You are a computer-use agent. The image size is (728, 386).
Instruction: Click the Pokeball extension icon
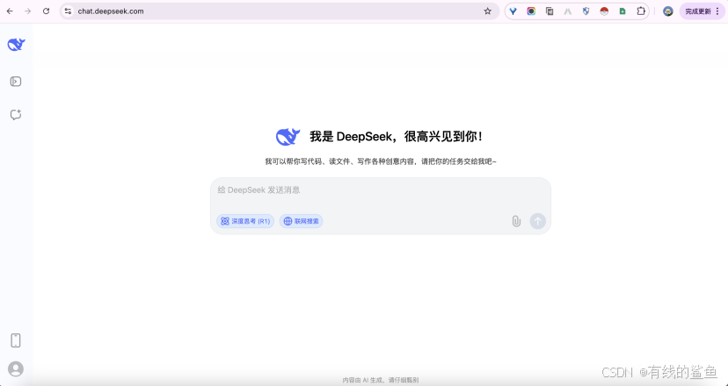click(604, 11)
